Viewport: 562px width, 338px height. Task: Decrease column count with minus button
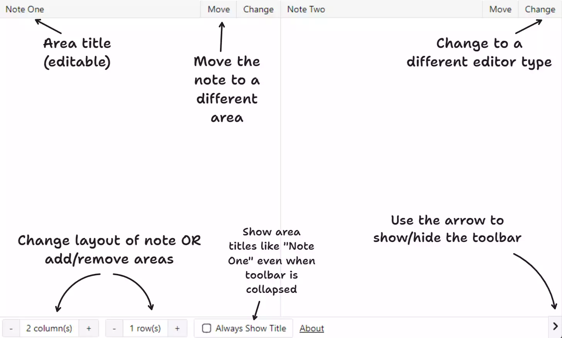coord(11,328)
